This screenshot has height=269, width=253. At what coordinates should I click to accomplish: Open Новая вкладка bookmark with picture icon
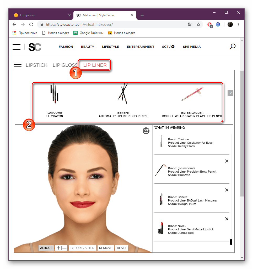[x=121, y=33]
